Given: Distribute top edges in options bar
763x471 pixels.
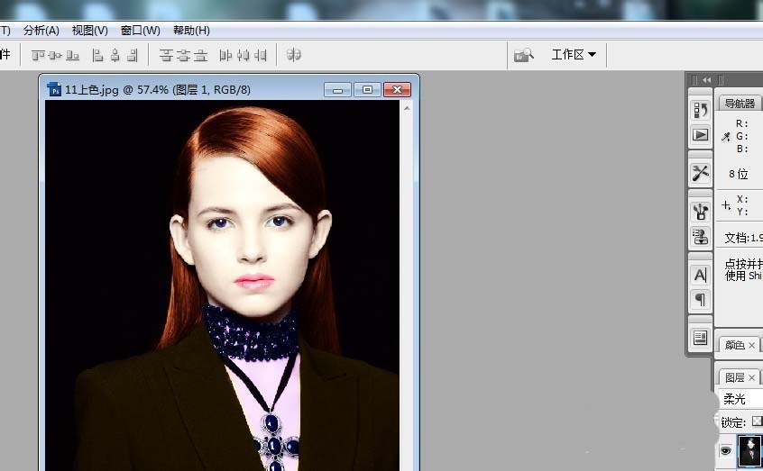Looking at the screenshot, I should [x=166, y=56].
